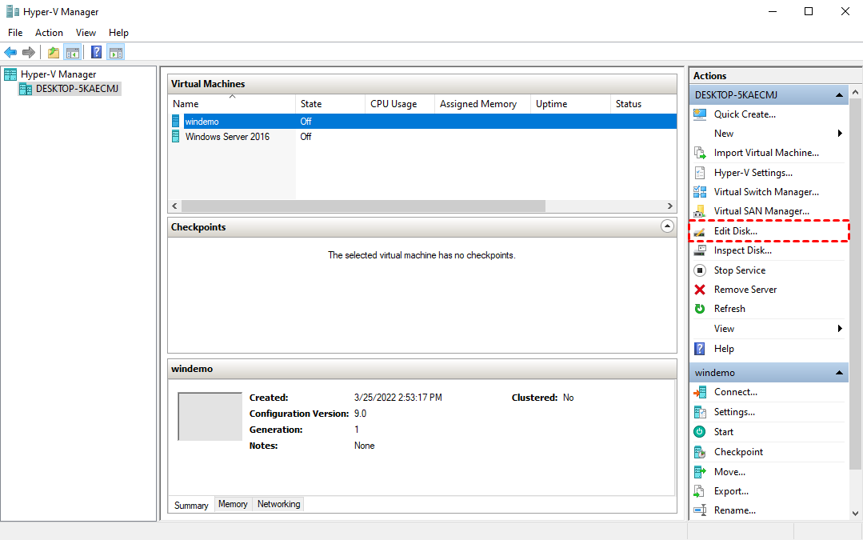
Task: Open the File menu
Action: [x=15, y=33]
